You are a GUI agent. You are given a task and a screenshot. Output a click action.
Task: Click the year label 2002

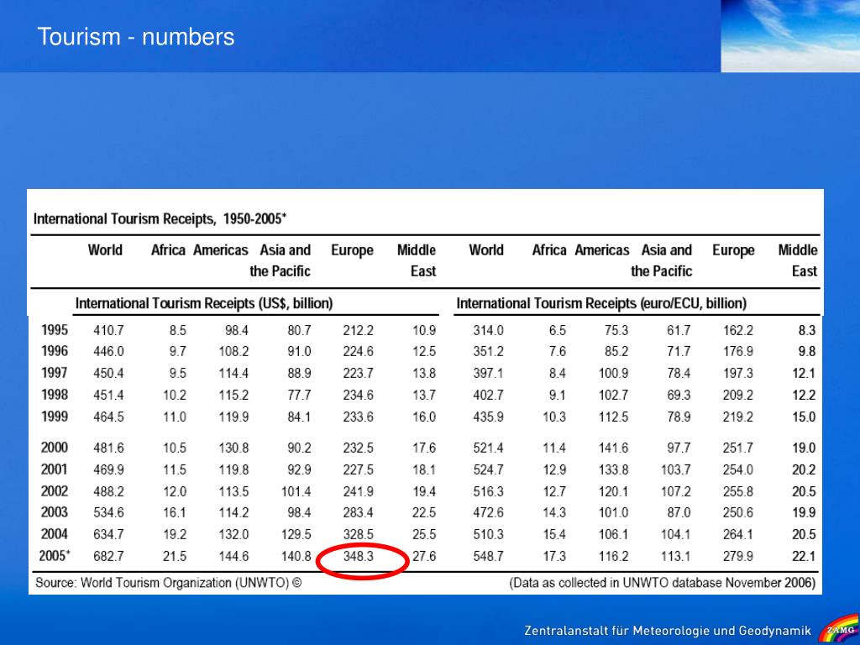55,490
